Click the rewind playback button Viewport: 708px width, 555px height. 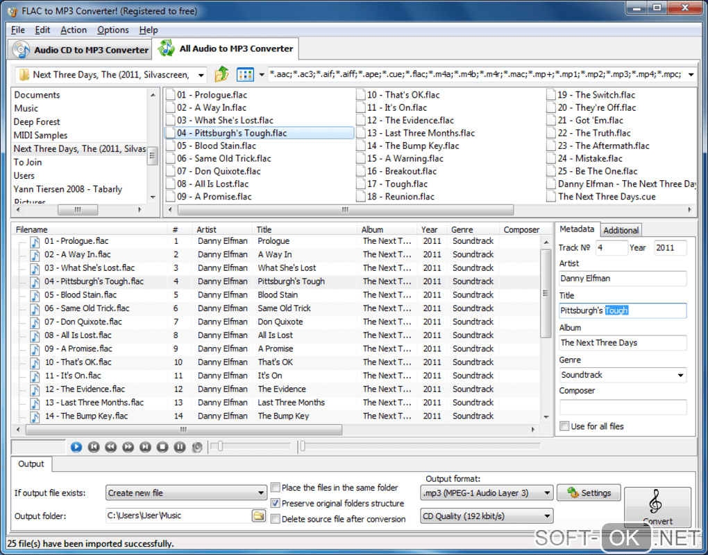coord(110,447)
